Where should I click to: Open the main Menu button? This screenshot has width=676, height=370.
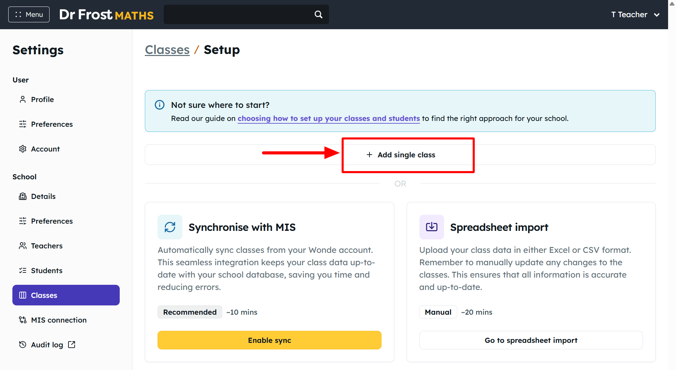pos(29,14)
